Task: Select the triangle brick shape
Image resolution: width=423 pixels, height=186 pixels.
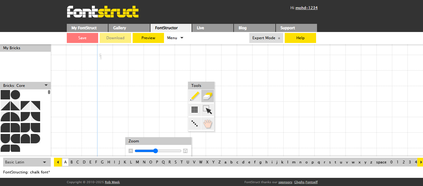Action: point(5,105)
